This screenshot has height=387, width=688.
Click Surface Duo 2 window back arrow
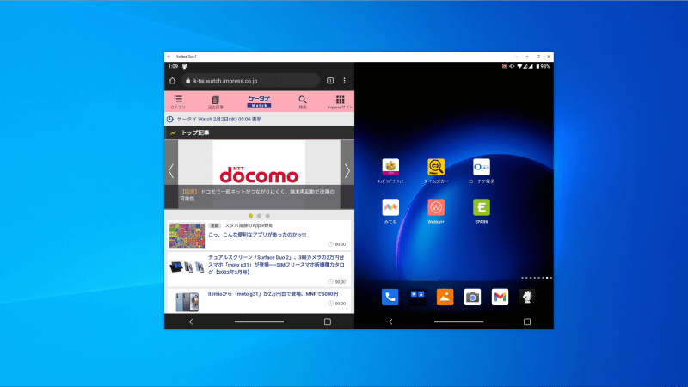(x=169, y=57)
